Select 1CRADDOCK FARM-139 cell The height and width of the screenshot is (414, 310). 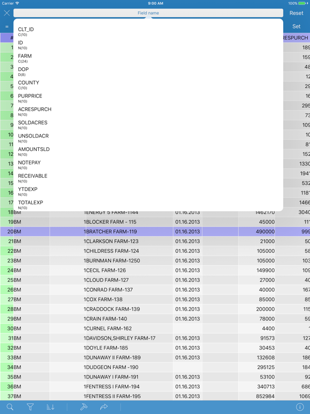[x=128, y=309]
